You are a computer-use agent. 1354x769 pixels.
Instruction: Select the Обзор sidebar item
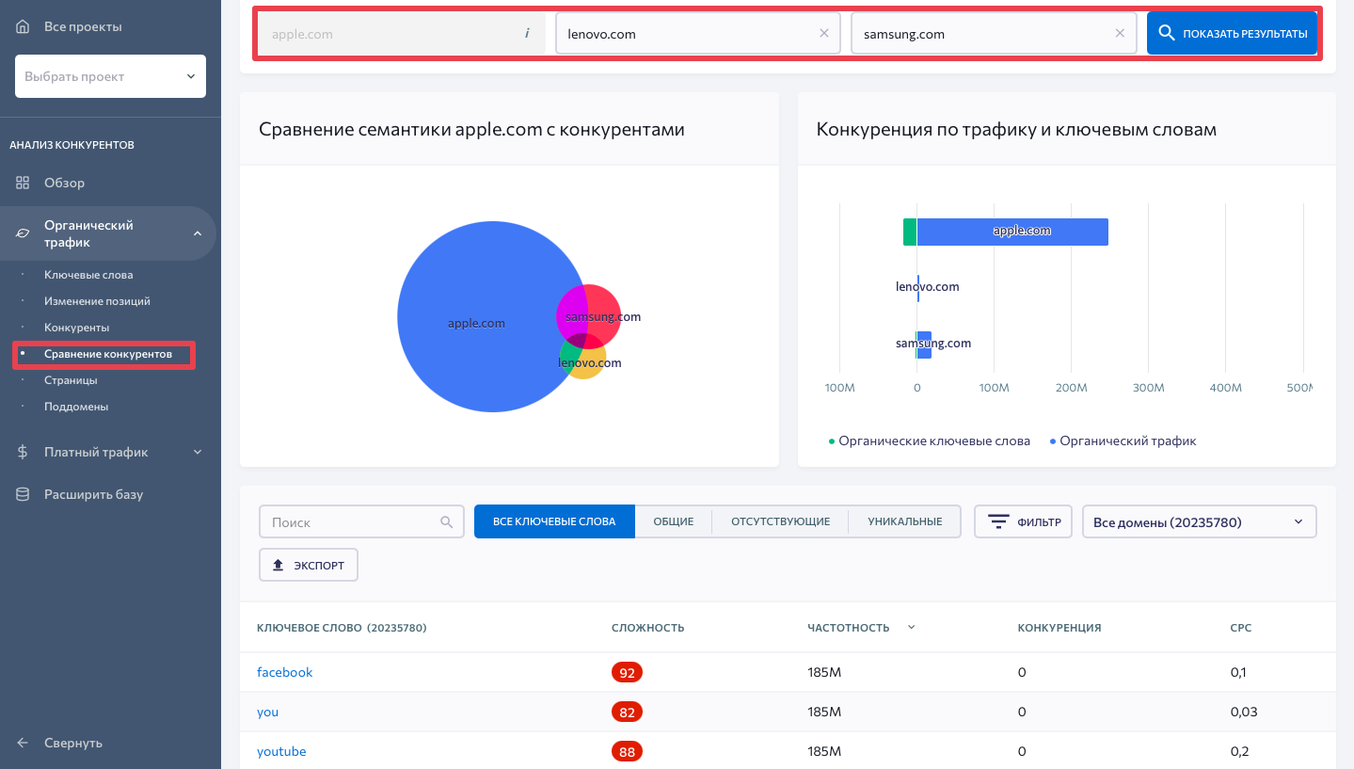pos(64,183)
